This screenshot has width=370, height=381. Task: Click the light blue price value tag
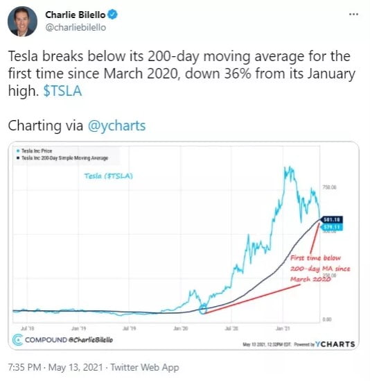tap(331, 227)
